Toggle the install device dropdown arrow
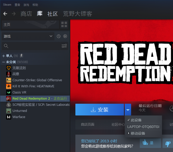Screen dimensions: 173x152 [128, 110]
